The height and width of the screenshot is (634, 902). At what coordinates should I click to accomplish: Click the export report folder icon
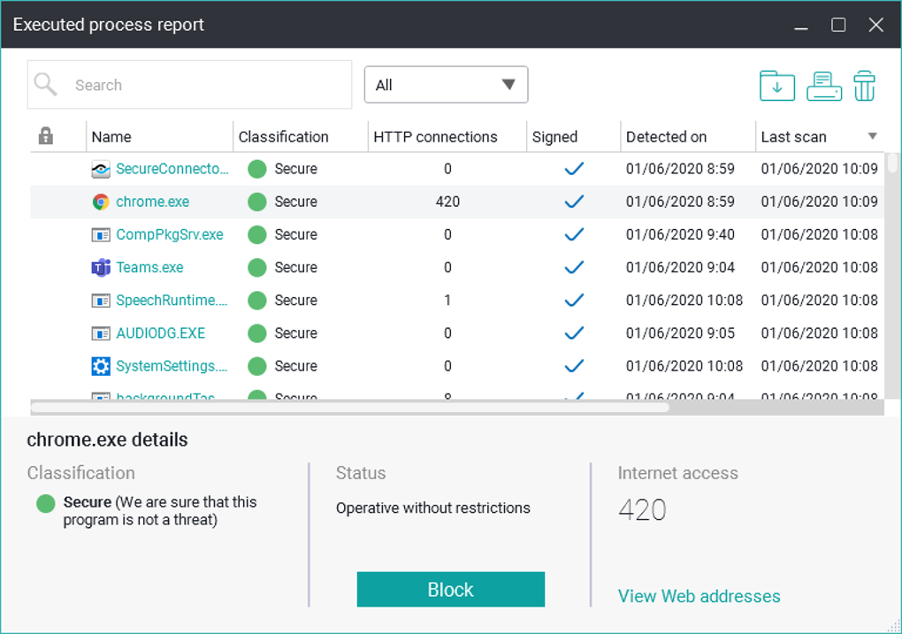[x=776, y=86]
